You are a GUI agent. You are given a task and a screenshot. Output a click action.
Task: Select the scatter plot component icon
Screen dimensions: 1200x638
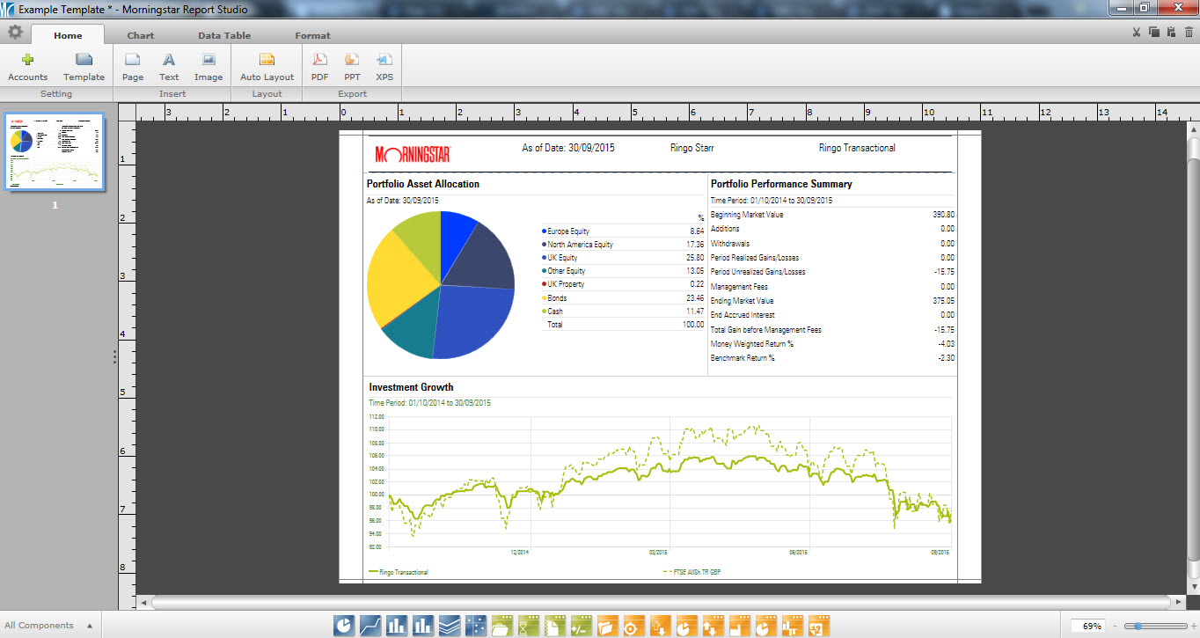tap(476, 626)
